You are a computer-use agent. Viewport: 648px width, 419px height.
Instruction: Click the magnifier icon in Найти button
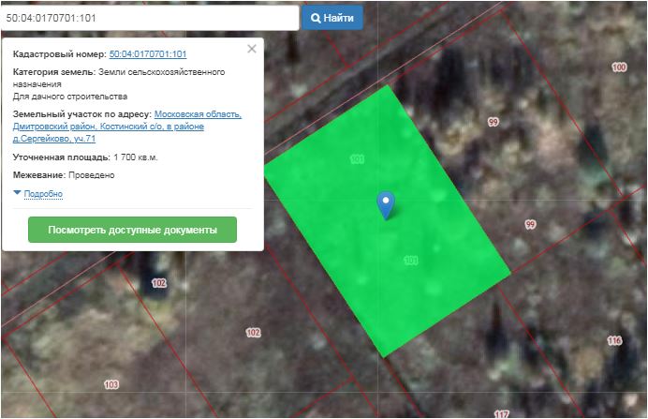point(316,18)
